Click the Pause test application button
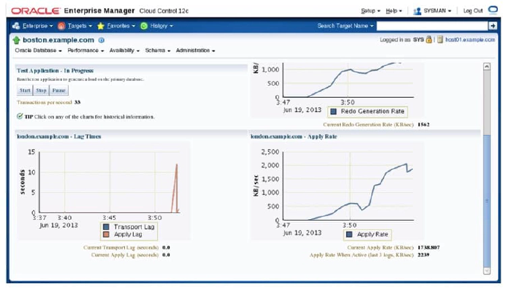 click(x=59, y=90)
